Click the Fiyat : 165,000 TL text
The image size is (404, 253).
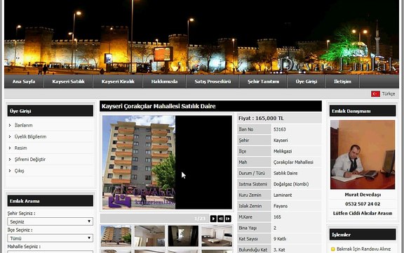click(x=261, y=118)
